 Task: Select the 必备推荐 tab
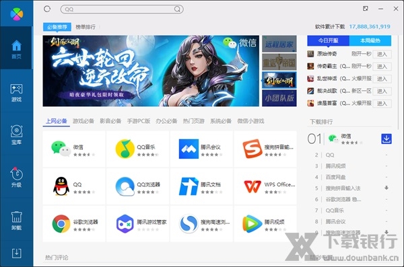(x=57, y=27)
